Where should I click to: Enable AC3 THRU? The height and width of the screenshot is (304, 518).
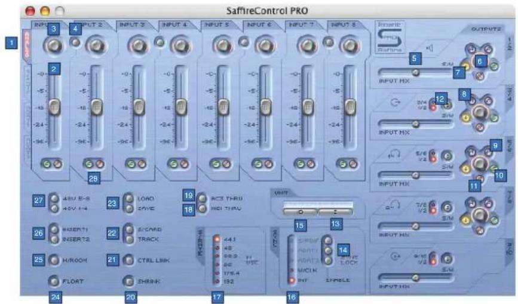point(202,198)
